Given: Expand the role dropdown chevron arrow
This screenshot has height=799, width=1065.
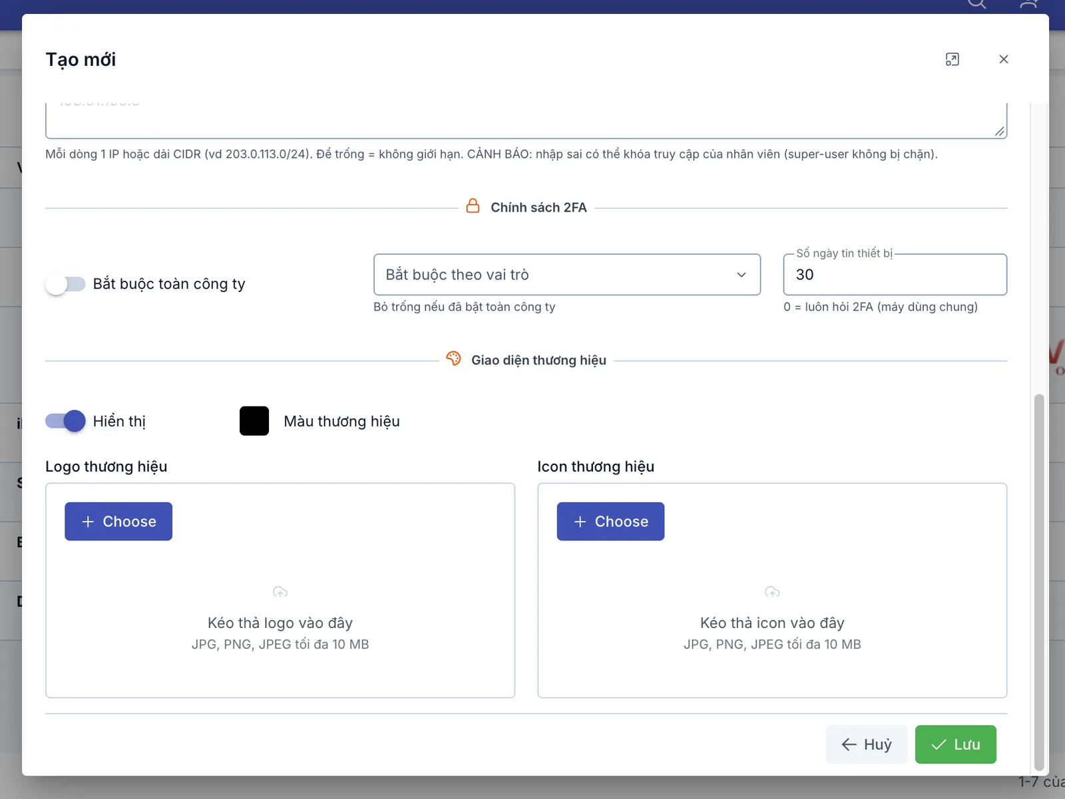Looking at the screenshot, I should click(742, 275).
